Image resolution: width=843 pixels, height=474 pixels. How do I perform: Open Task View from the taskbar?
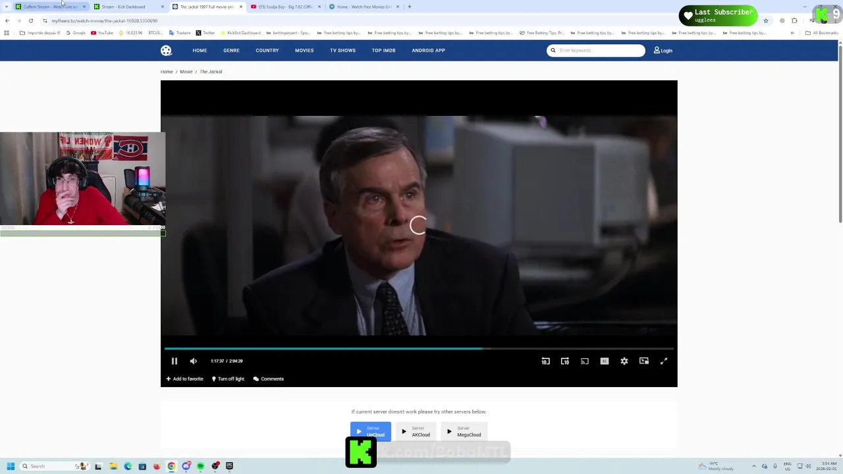click(98, 466)
